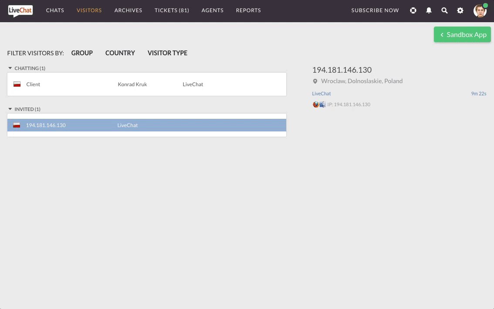494x309 pixels.
Task: Collapse the CHATTING section
Action: click(10, 68)
